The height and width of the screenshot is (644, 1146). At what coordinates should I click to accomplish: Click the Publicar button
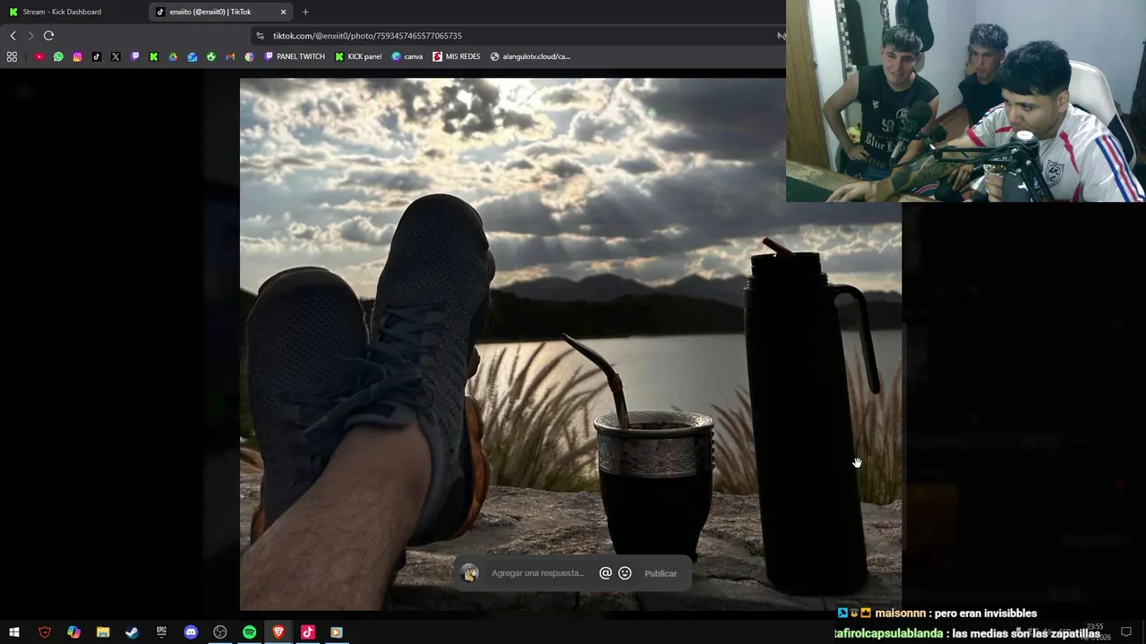point(661,573)
